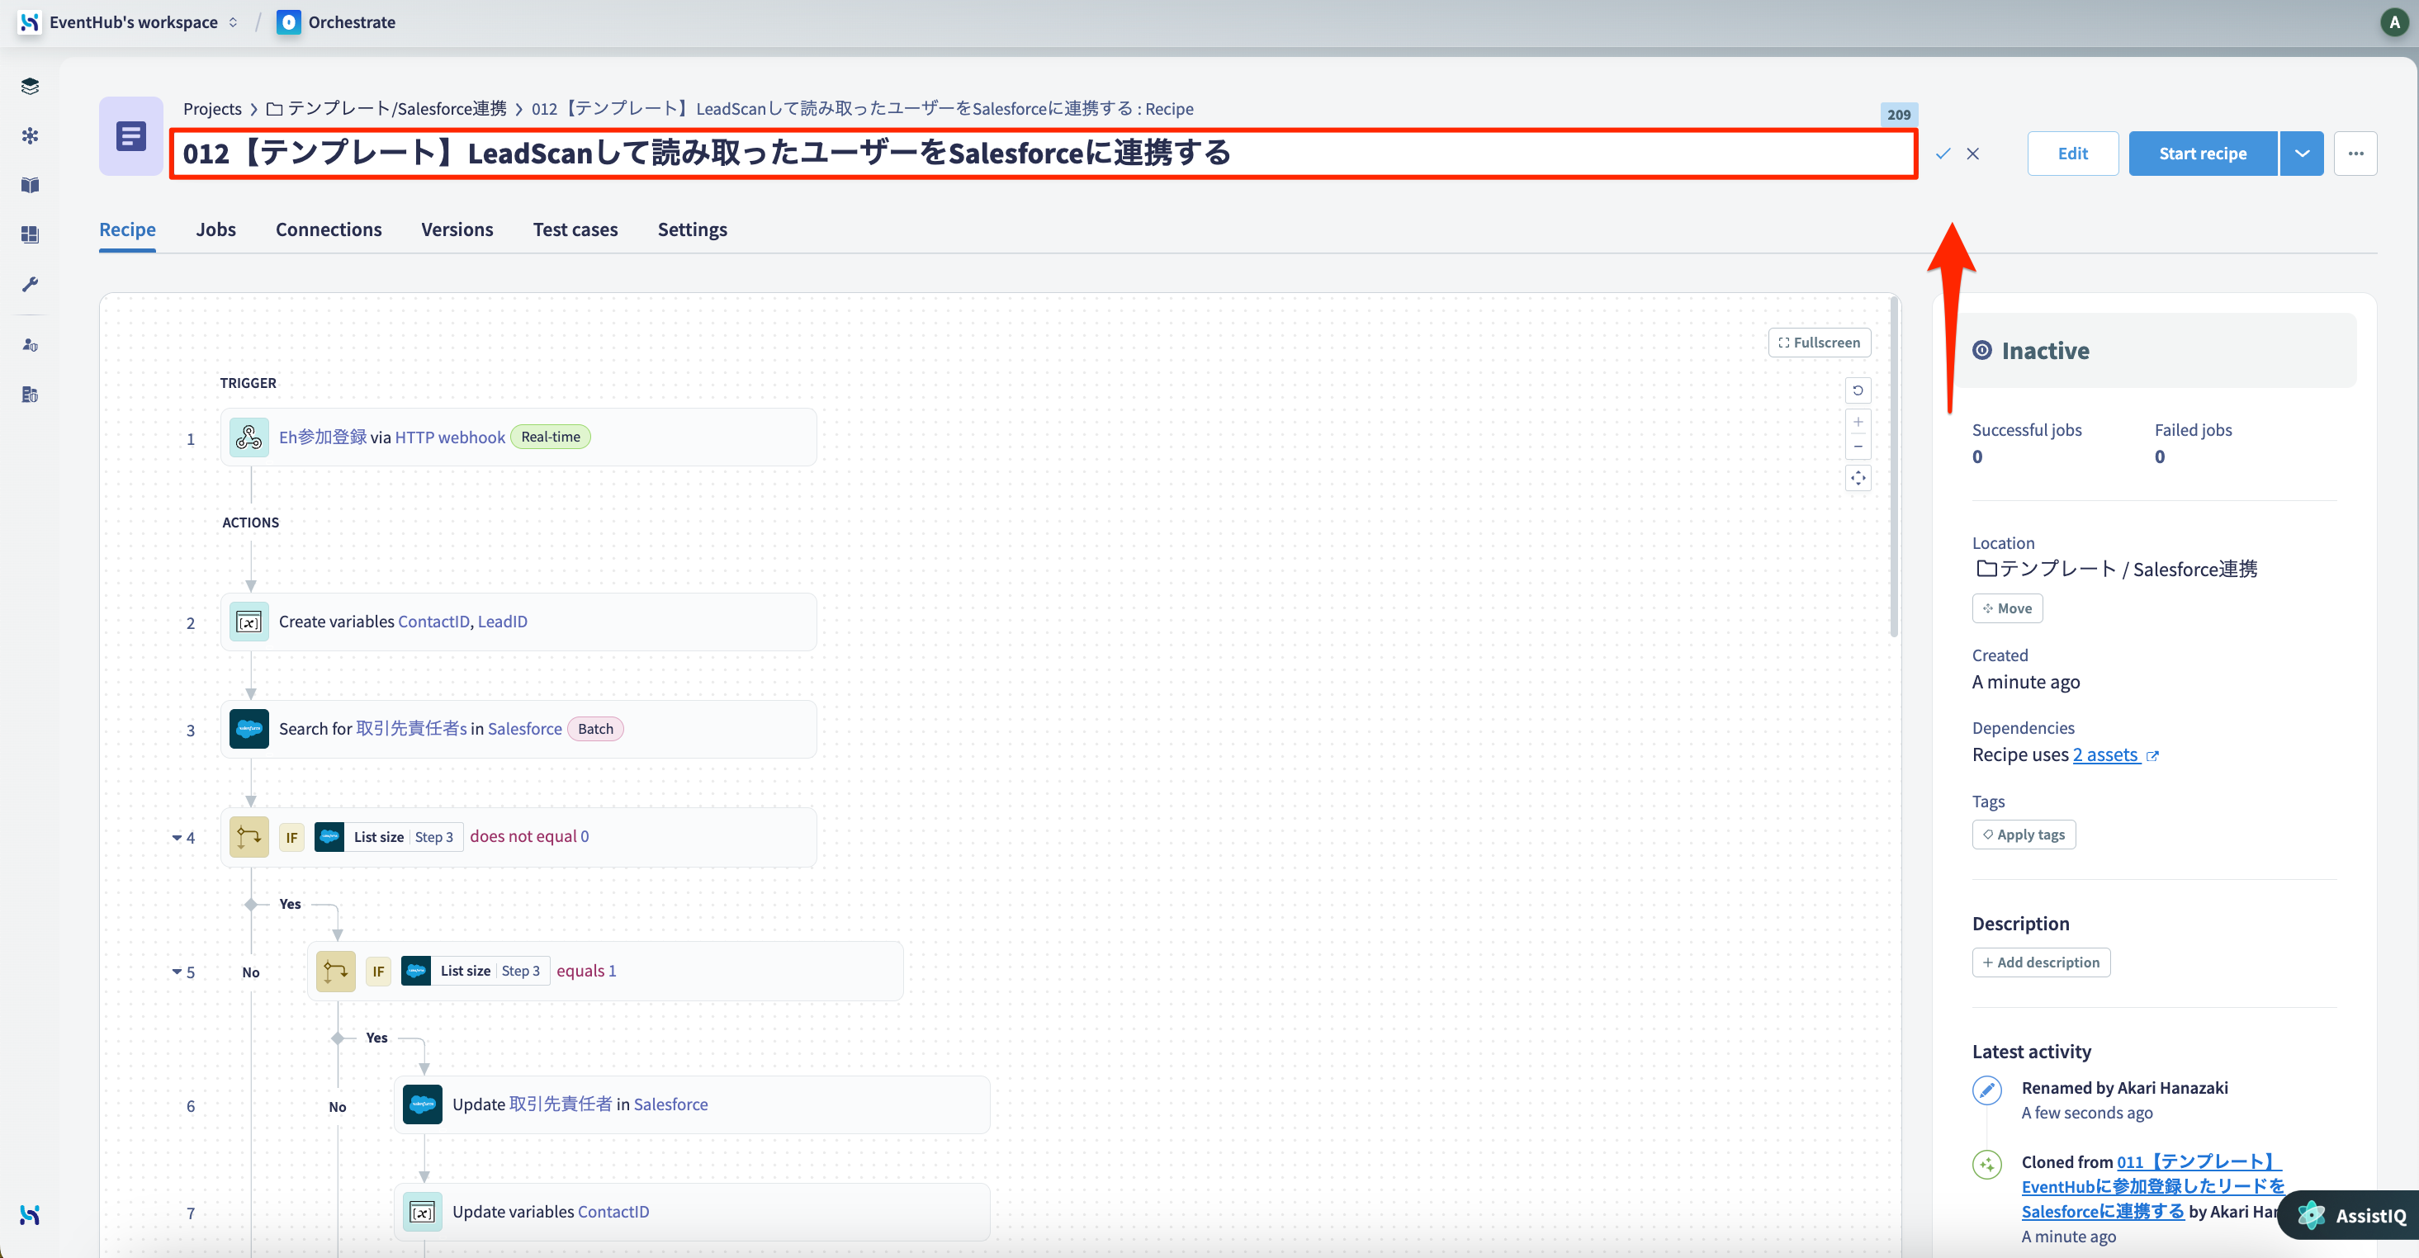
Task: Confirm the recipe rename with checkmark
Action: click(1943, 153)
